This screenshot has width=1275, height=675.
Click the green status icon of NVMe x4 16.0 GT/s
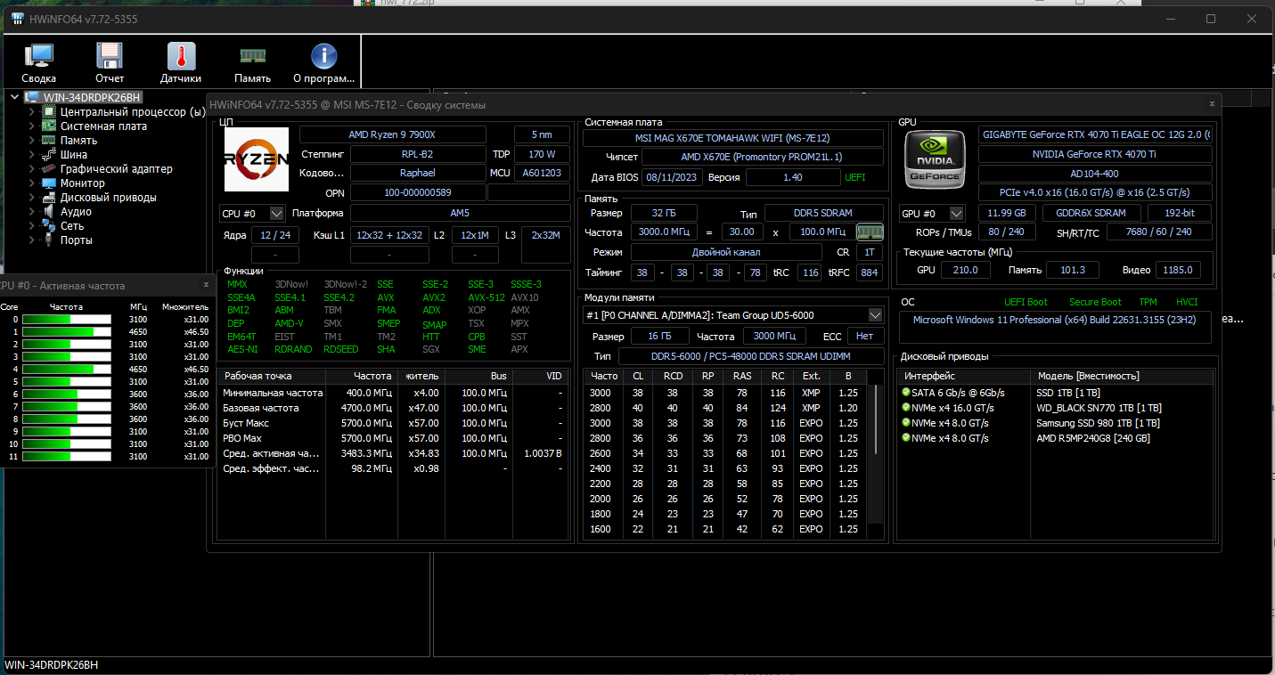tap(906, 408)
